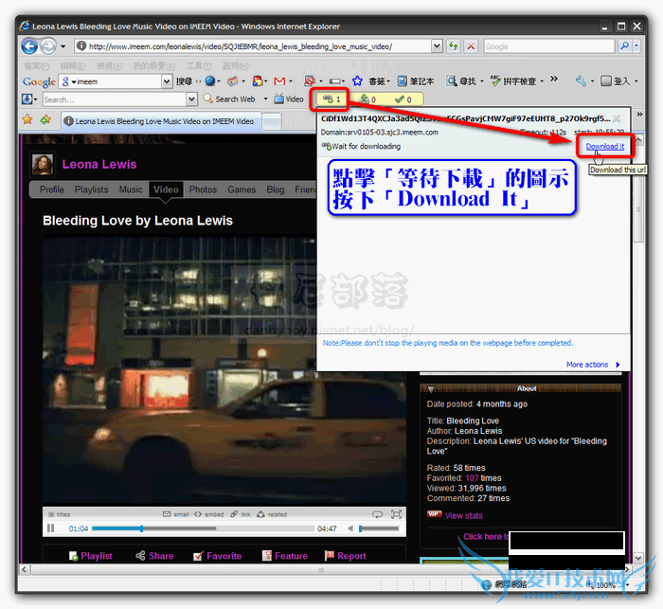Click the sign-in button in Google Toolbar
The width and height of the screenshot is (663, 609).
(616, 81)
